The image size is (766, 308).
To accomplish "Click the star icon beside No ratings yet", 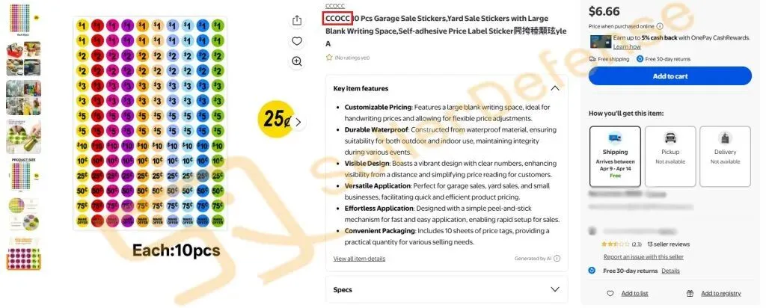I will 329,58.
